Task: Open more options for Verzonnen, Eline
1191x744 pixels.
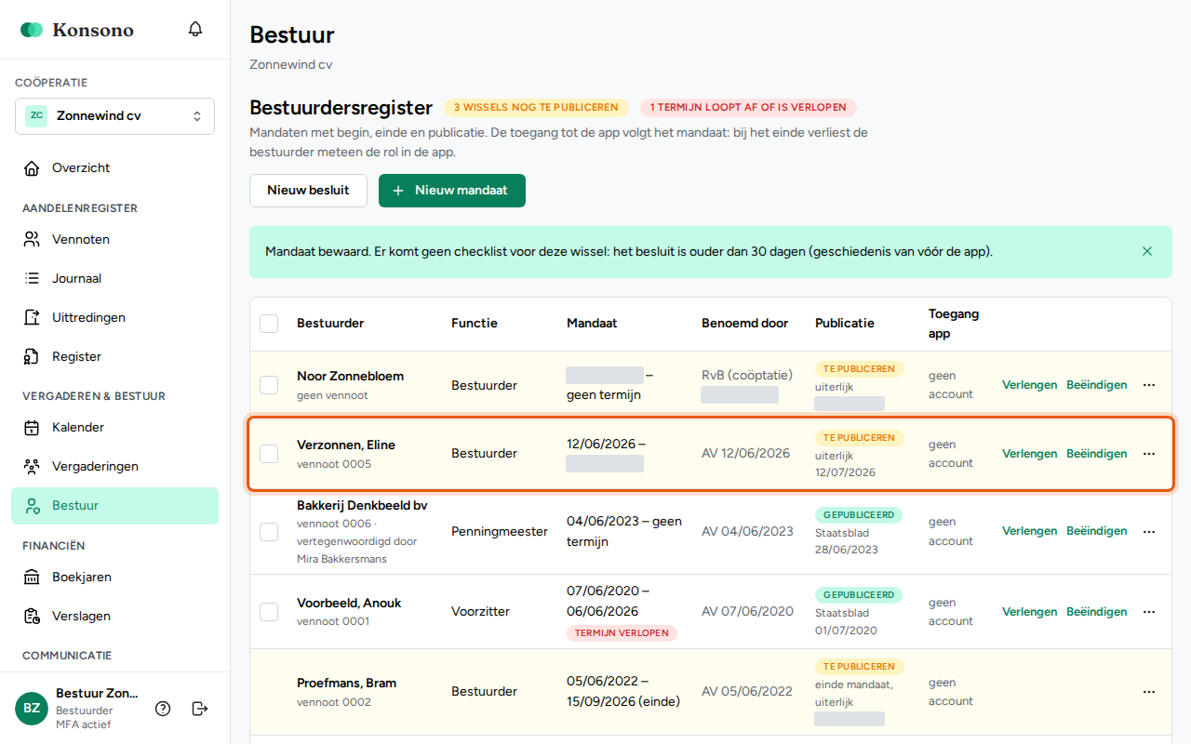Action: coord(1149,454)
